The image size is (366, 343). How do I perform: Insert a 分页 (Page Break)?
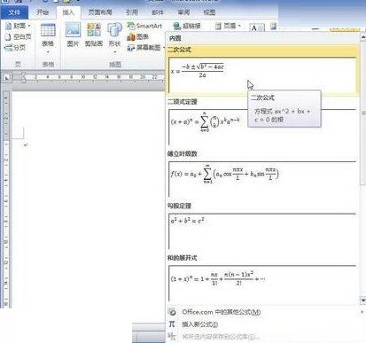[16, 47]
